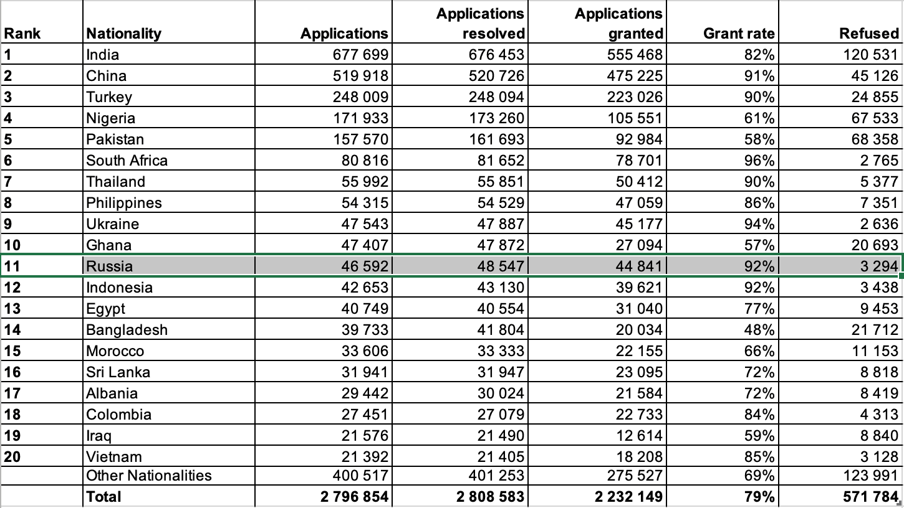
Task: Click Sri Lanka's applications resolved 31 947
Action: [x=460, y=372]
